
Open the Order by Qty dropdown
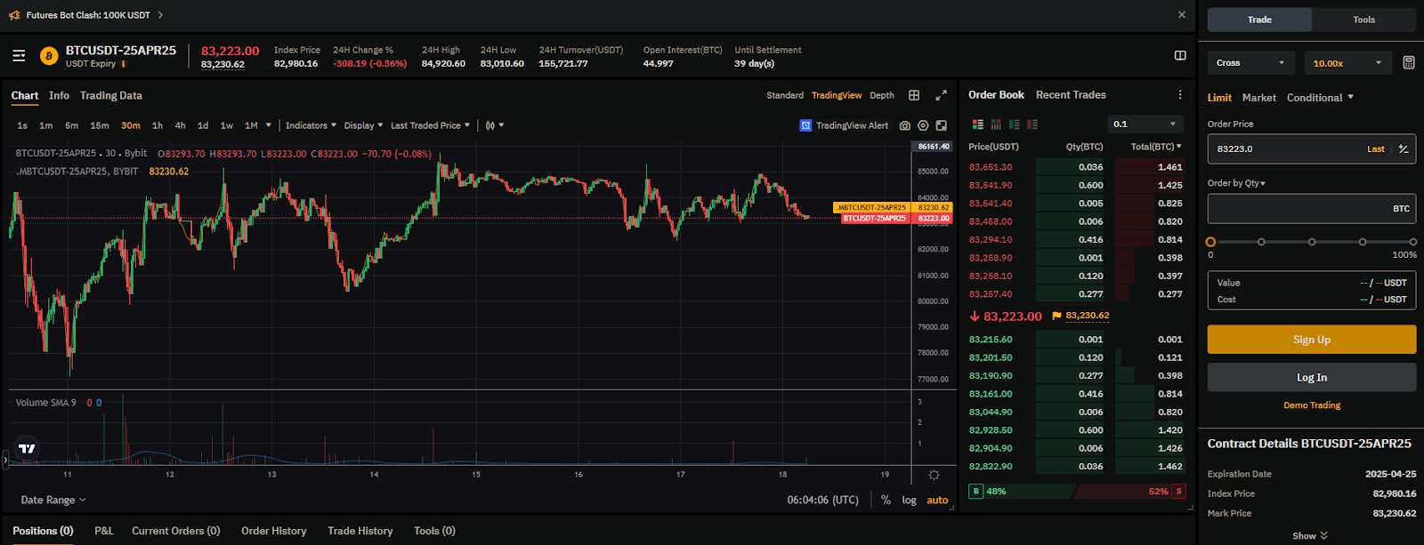point(1236,183)
